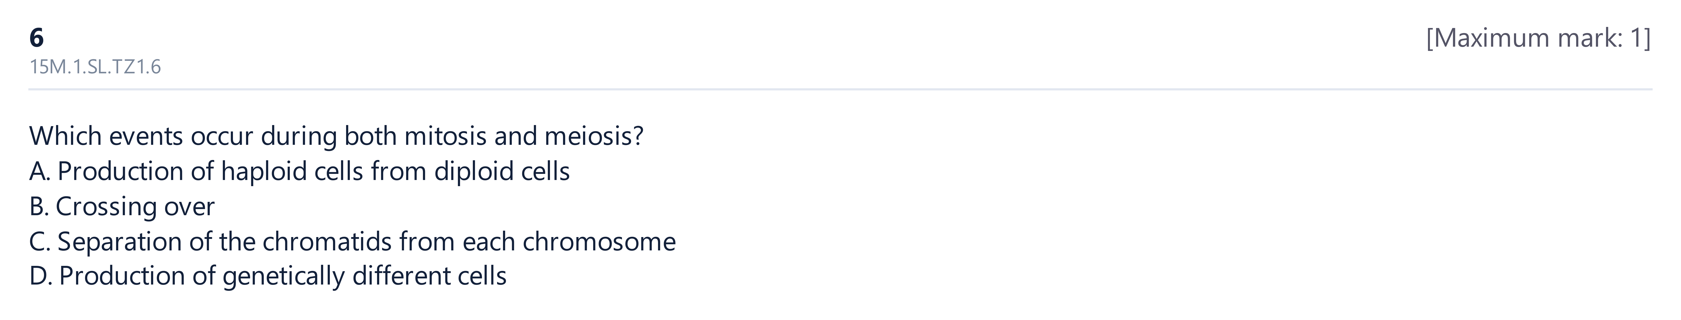Click the Maximum mark: 1 label
This screenshot has width=1681, height=320.
1538,38
